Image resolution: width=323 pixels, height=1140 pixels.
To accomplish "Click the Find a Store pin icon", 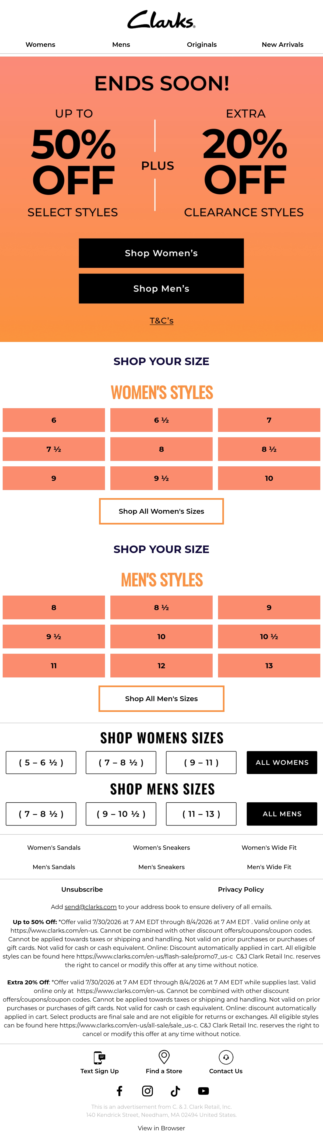I will [164, 1057].
